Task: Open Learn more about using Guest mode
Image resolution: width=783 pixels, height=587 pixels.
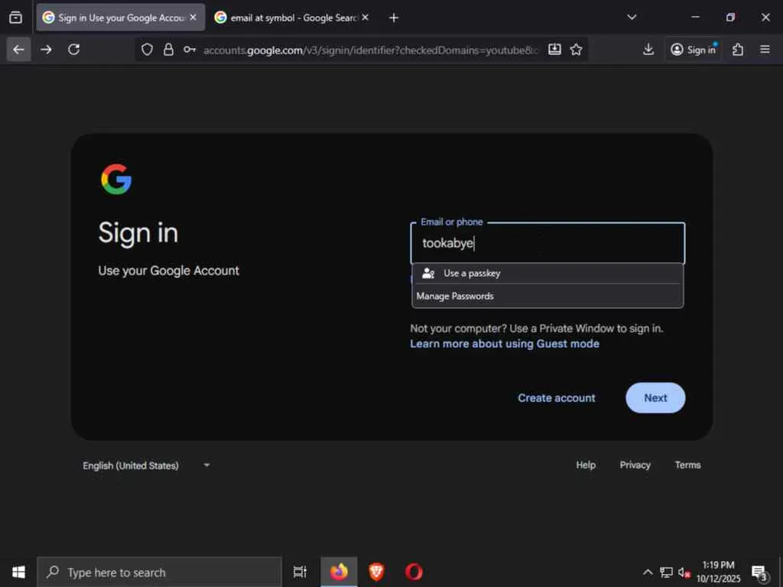Action: point(505,343)
